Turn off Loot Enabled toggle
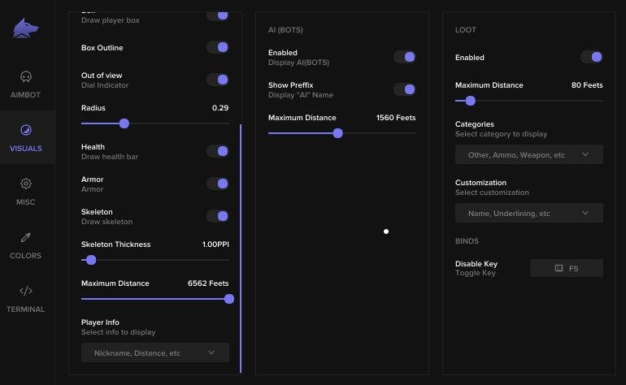This screenshot has width=626, height=385. 591,57
